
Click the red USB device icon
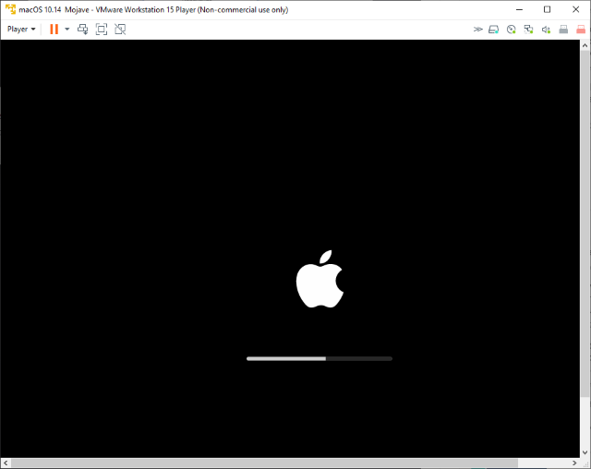(580, 29)
